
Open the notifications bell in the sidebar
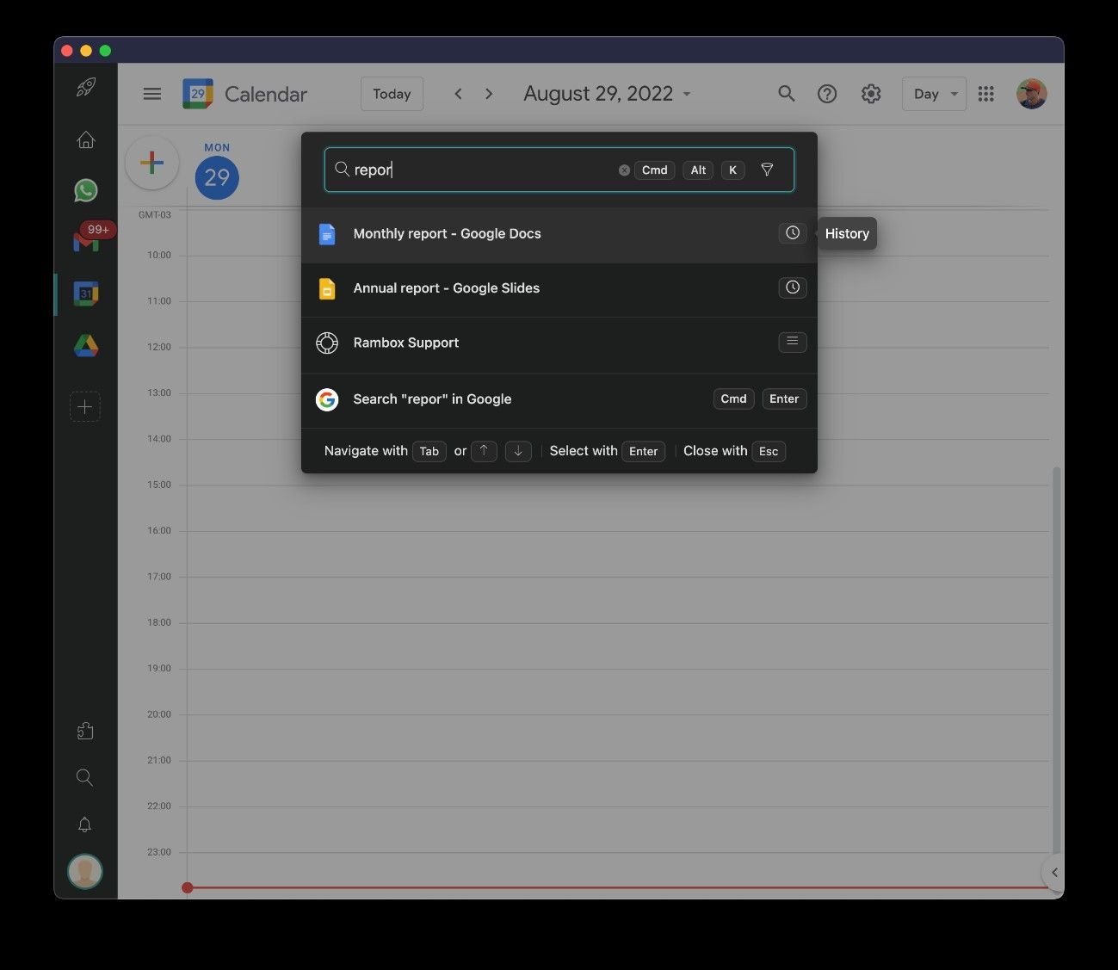click(x=85, y=825)
